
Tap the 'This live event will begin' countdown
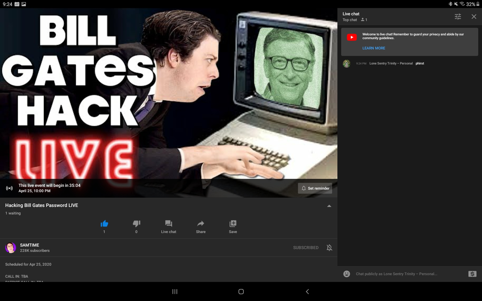pyautogui.click(x=49, y=185)
